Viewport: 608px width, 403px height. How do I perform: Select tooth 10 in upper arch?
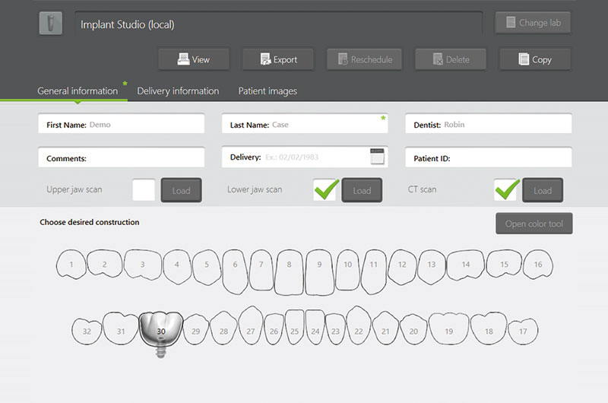[348, 270]
